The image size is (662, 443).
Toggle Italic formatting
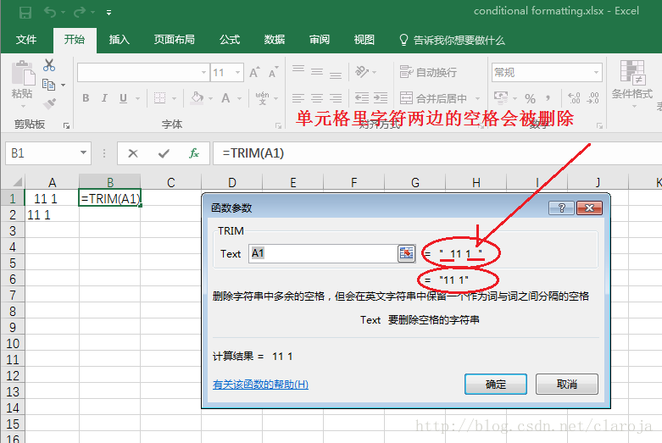(x=103, y=98)
